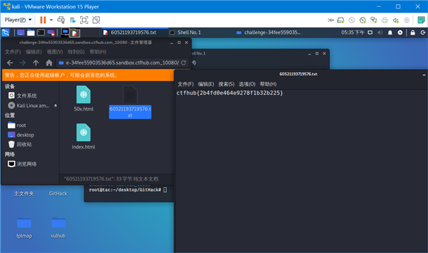Viewport: 428px width, 253px height.
Task: Click the show desktop panel icon
Action: pyautogui.click(x=21, y=33)
